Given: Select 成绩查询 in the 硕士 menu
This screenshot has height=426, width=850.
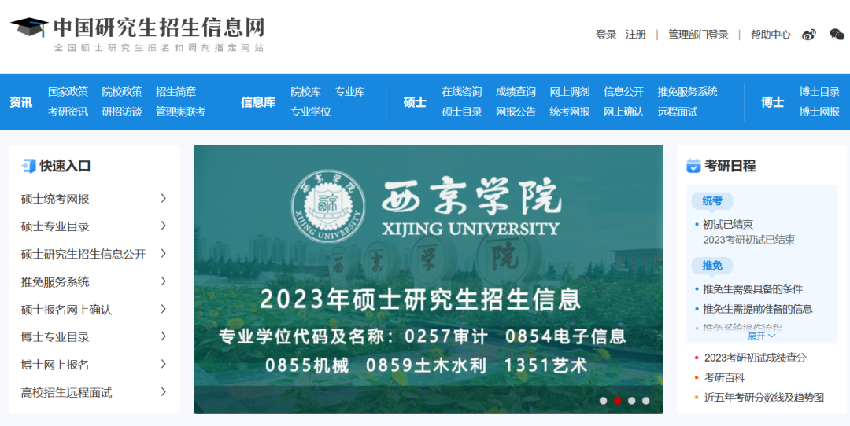Looking at the screenshot, I should (x=516, y=92).
